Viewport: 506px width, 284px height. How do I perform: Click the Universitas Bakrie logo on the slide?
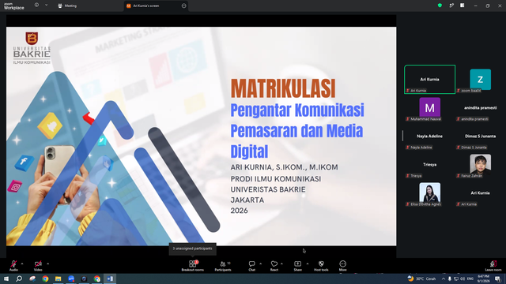(x=32, y=47)
